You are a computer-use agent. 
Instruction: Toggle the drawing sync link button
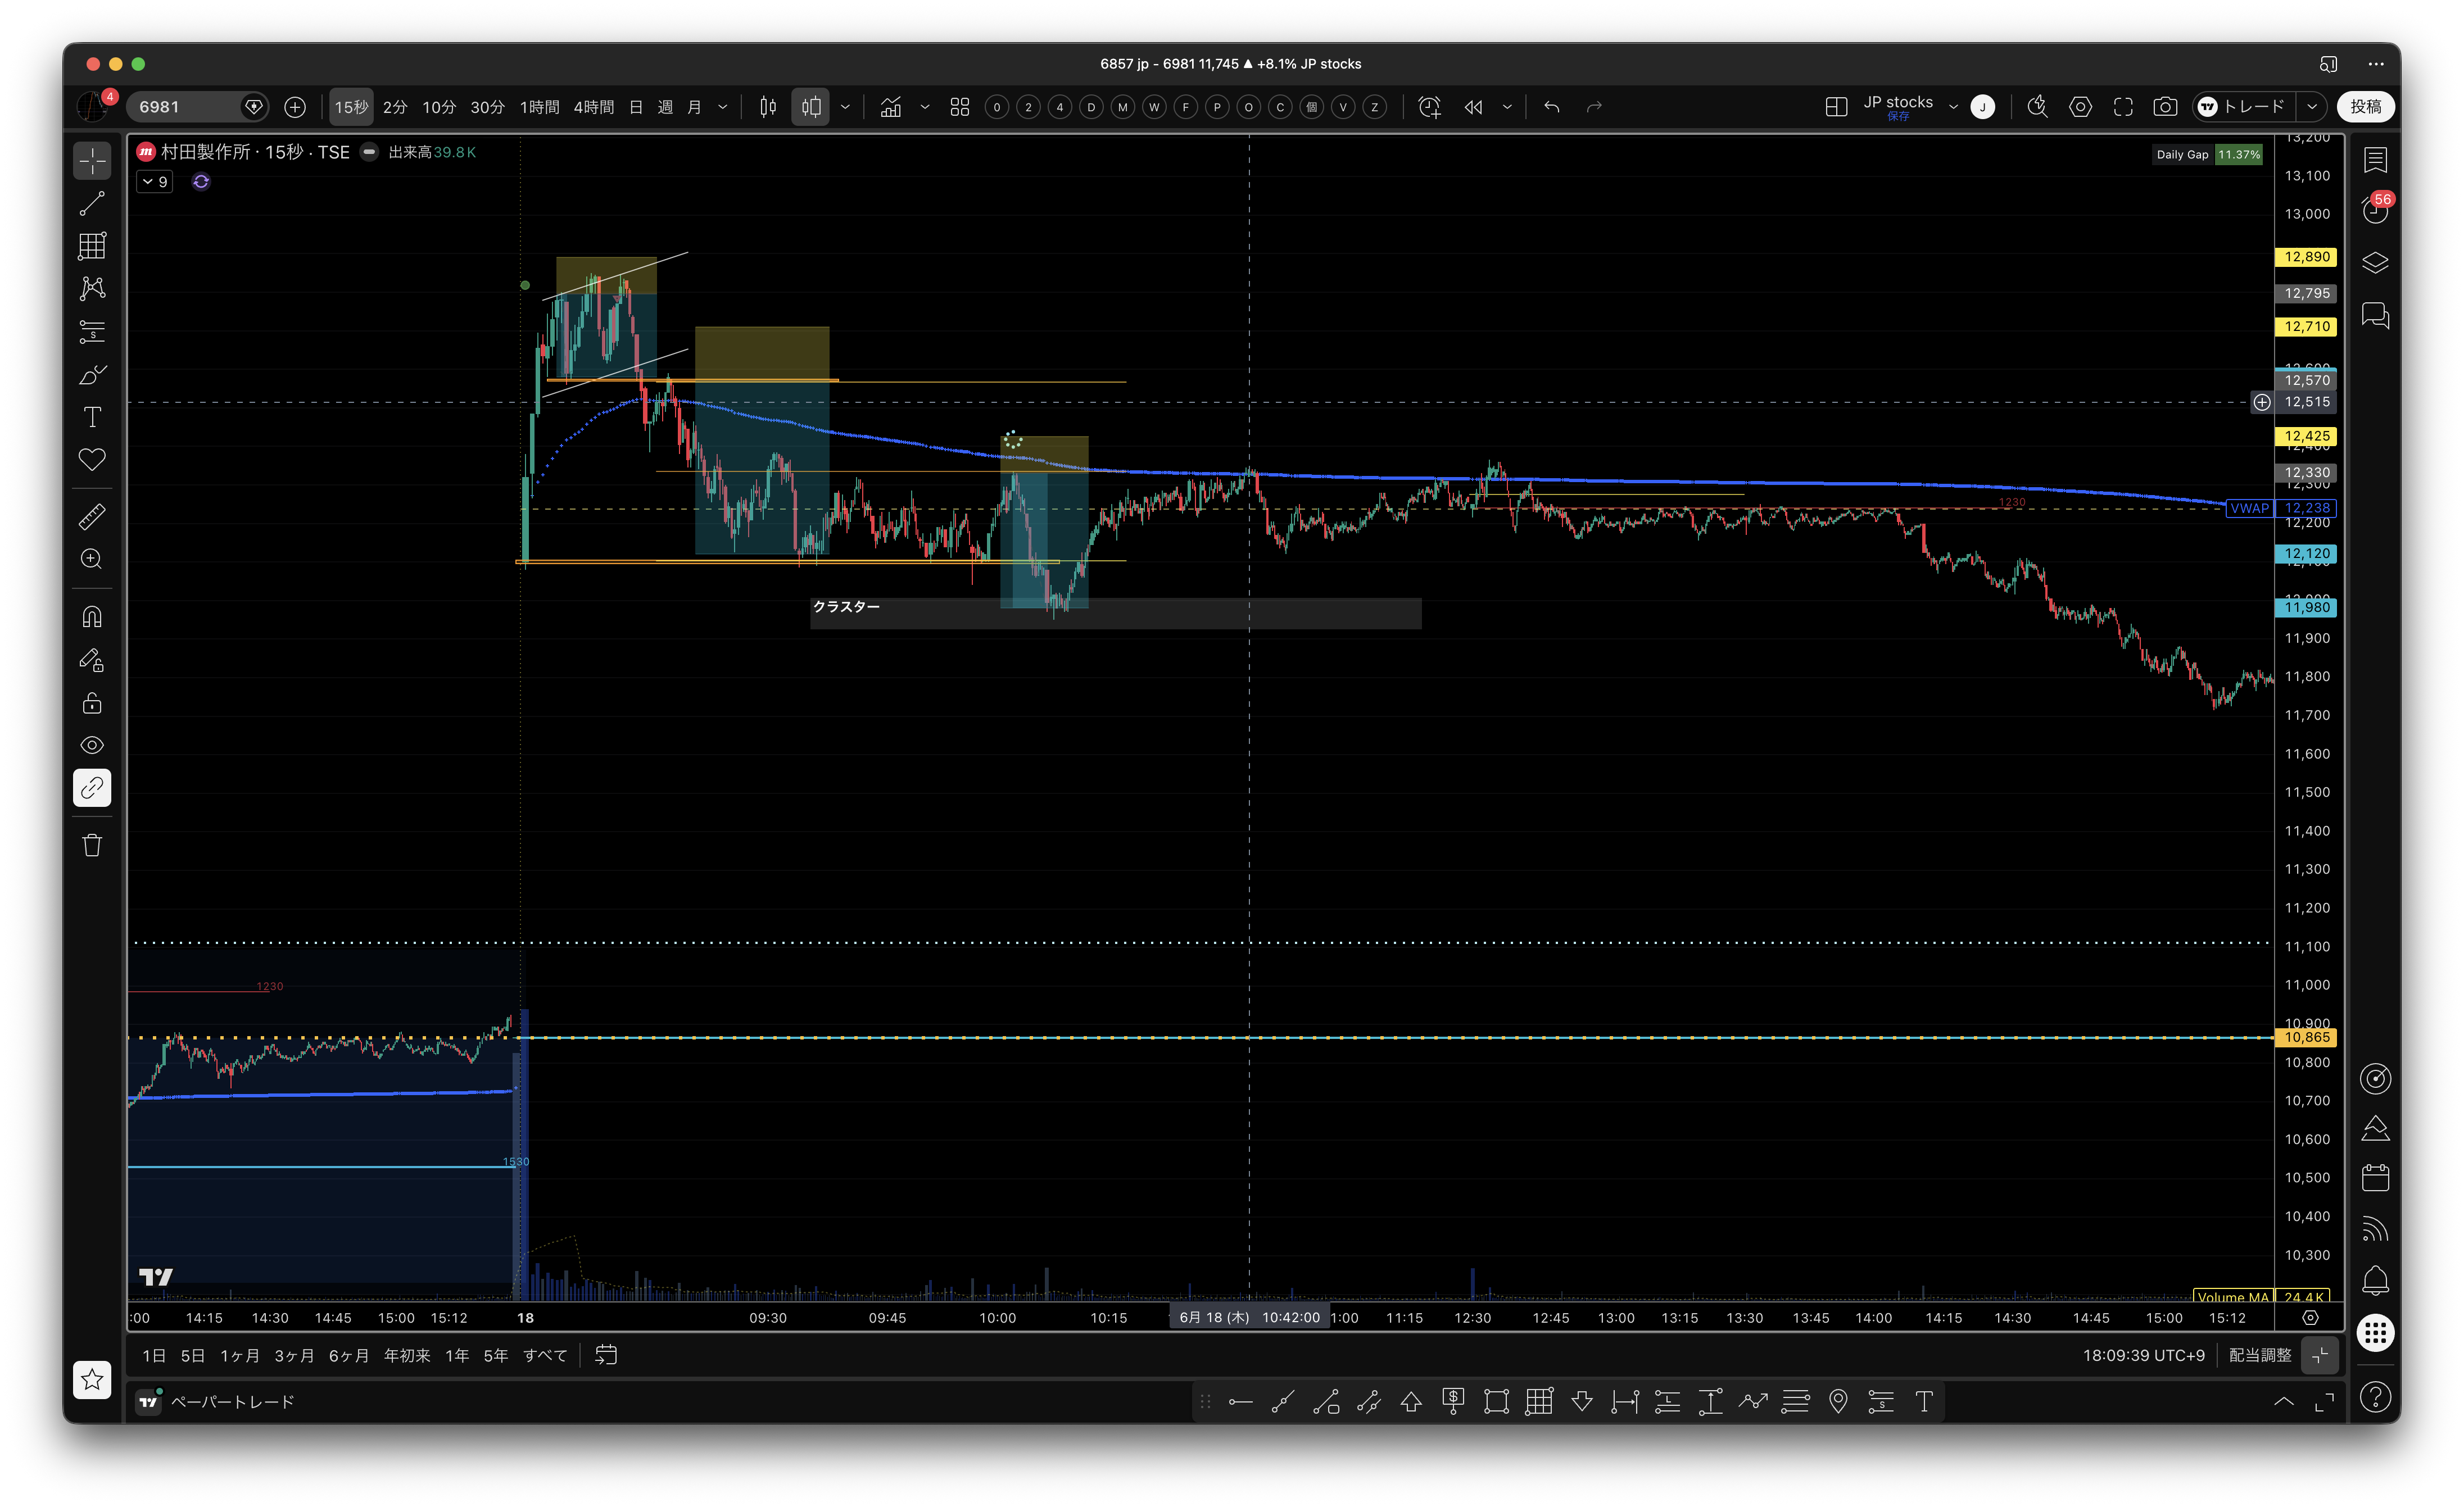[92, 789]
